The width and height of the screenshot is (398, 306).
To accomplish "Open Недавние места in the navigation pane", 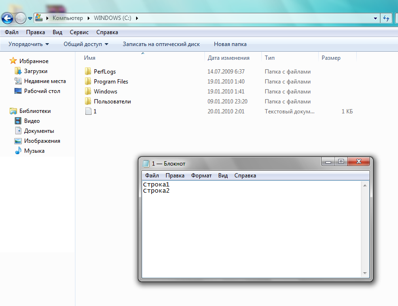I will (45, 81).
